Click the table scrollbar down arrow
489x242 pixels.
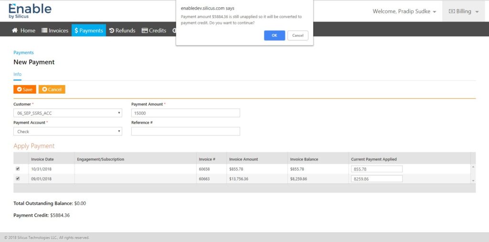[x=473, y=181]
